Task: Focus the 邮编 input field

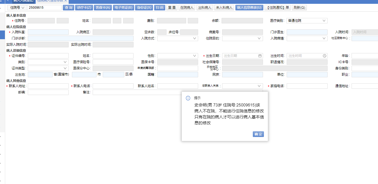Action: (x=48, y=92)
